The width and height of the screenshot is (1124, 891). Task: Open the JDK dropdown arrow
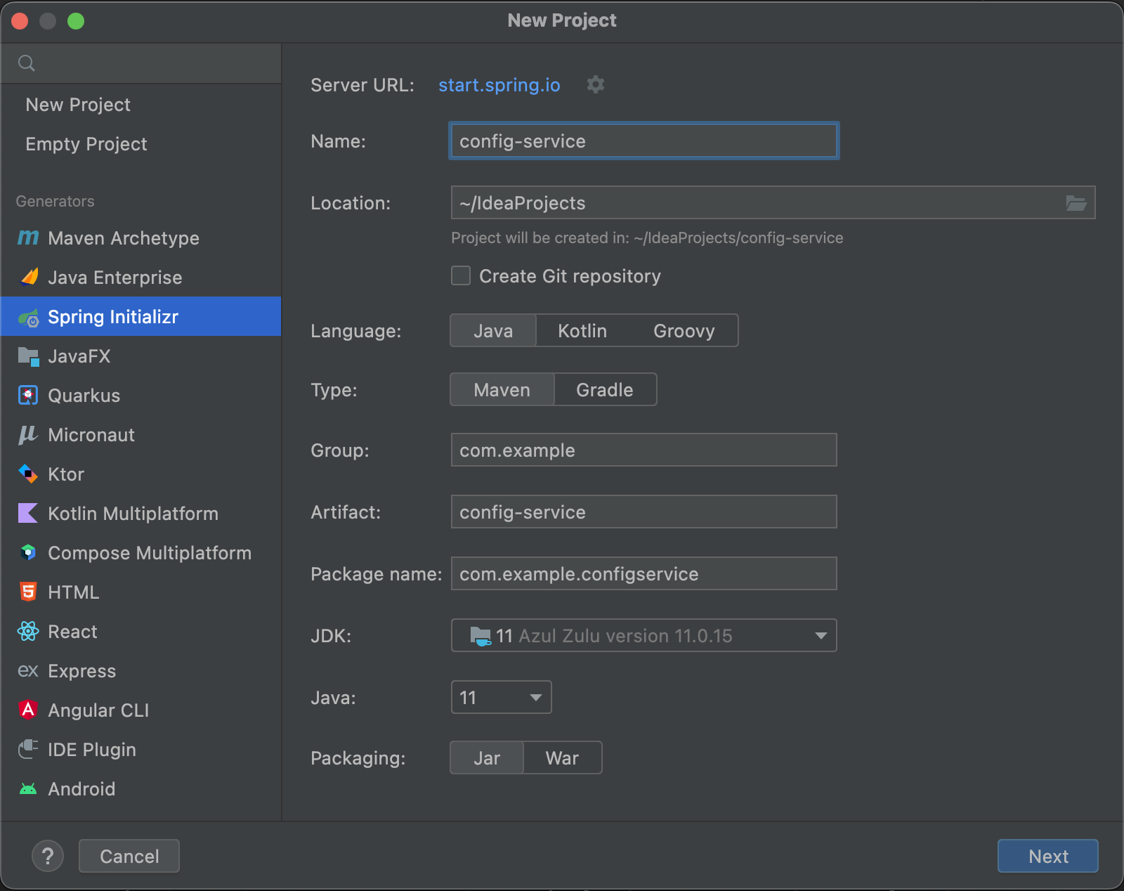coord(821,636)
